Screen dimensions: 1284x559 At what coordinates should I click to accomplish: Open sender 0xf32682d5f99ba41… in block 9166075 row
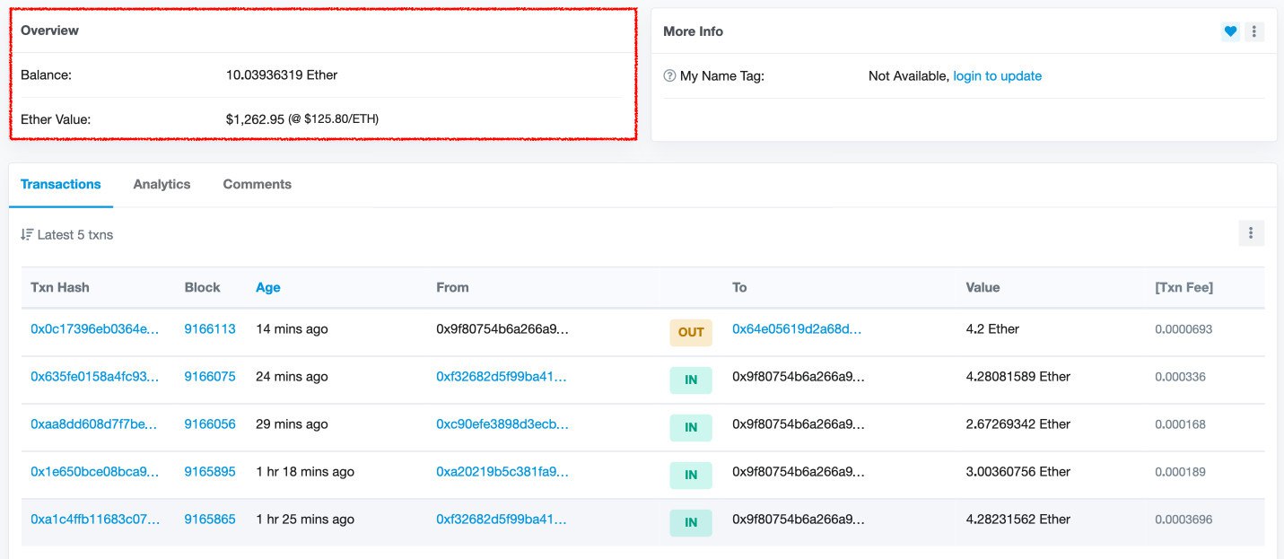[502, 377]
